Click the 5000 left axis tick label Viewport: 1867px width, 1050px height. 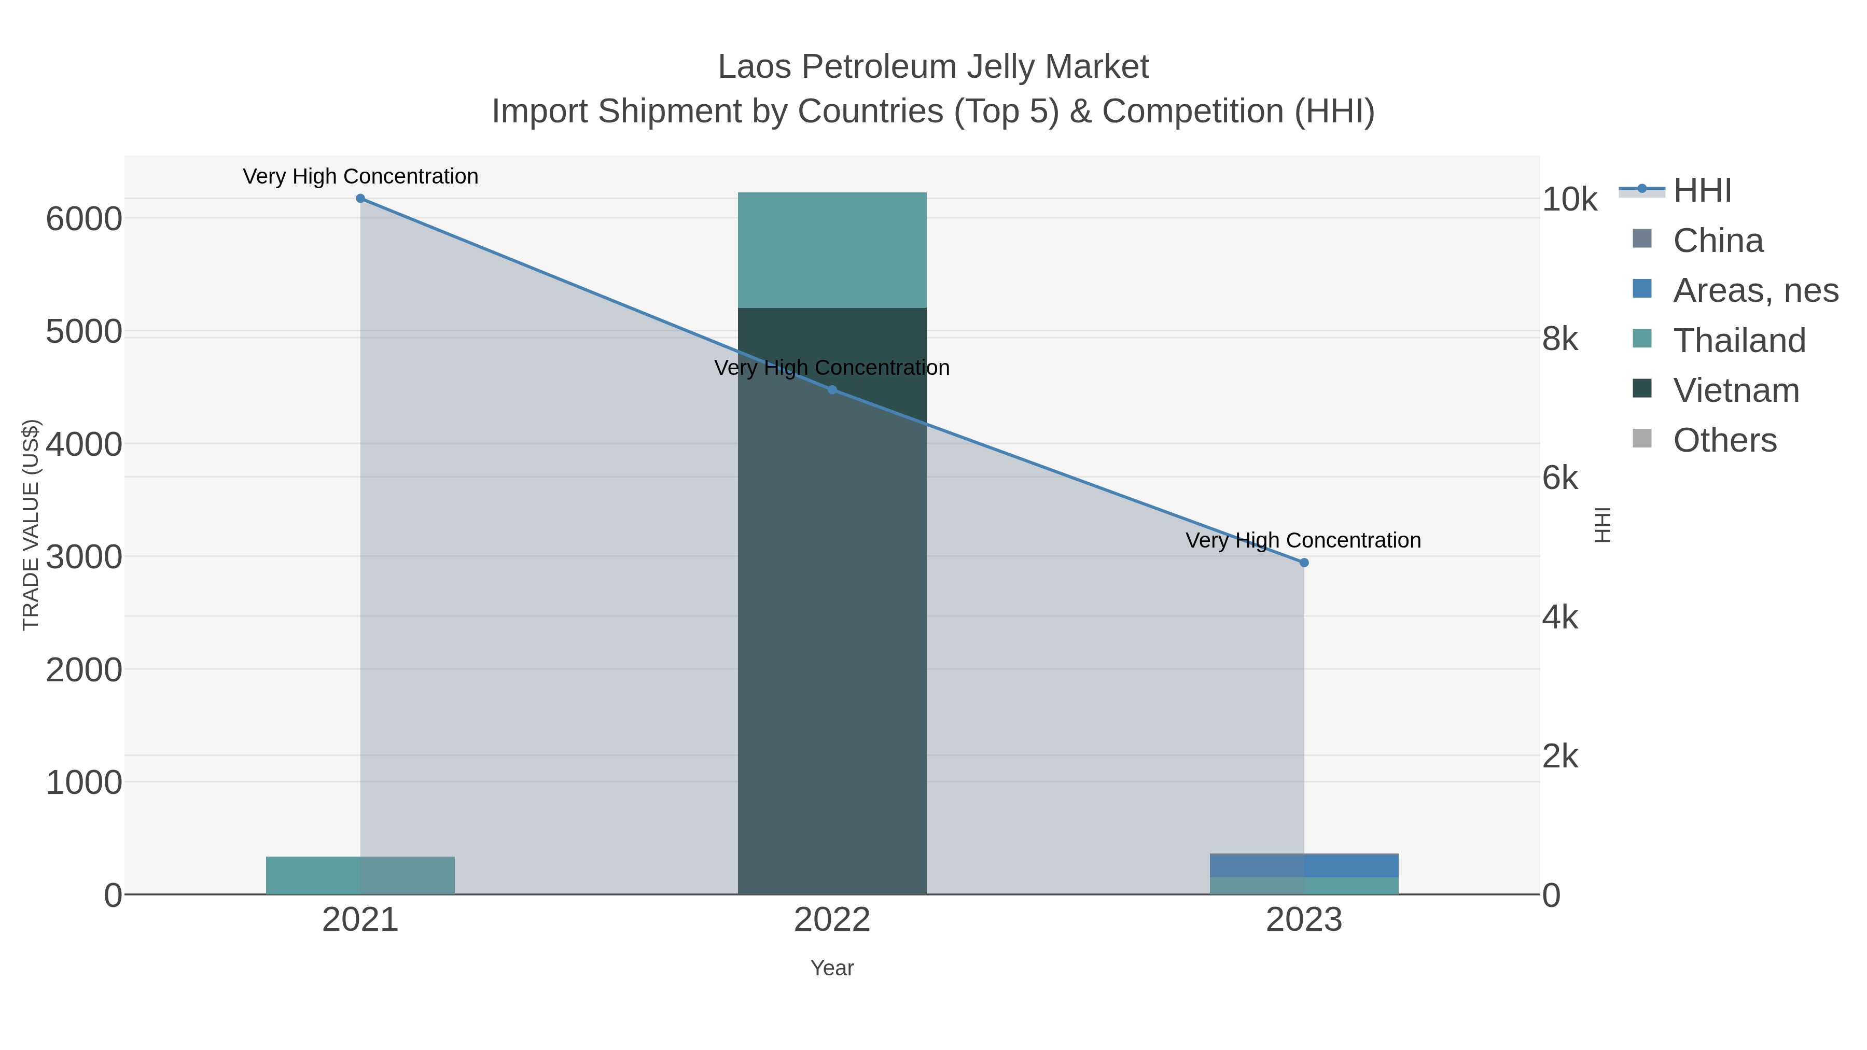click(x=84, y=332)
